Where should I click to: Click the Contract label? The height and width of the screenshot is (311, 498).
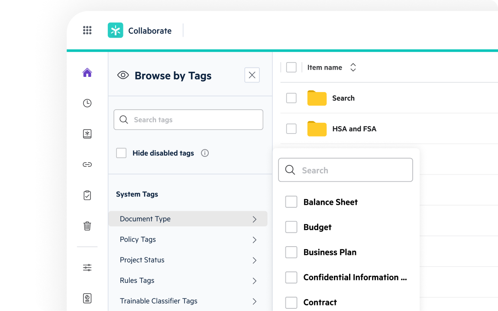click(320, 302)
